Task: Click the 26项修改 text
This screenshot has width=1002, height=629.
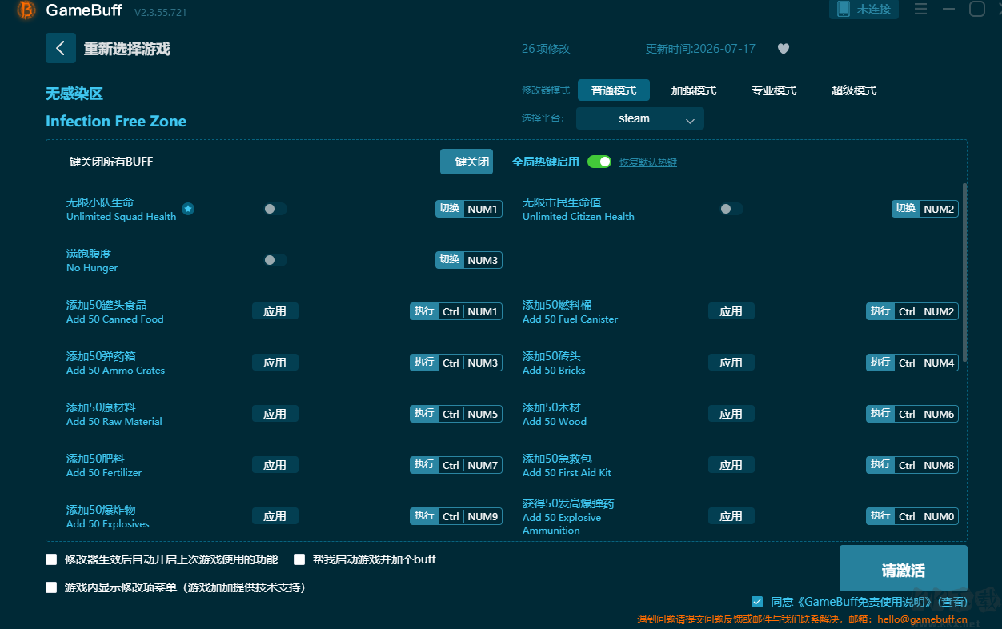Action: coord(546,49)
